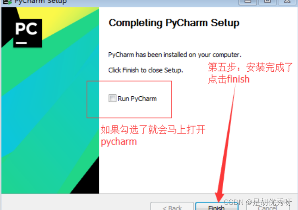
Task: Click the CSDN @是胡优秀呀 watermark
Action: coord(257,202)
